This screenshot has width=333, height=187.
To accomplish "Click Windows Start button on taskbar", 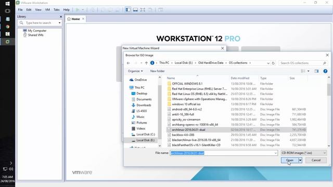I will [x=7, y=4].
